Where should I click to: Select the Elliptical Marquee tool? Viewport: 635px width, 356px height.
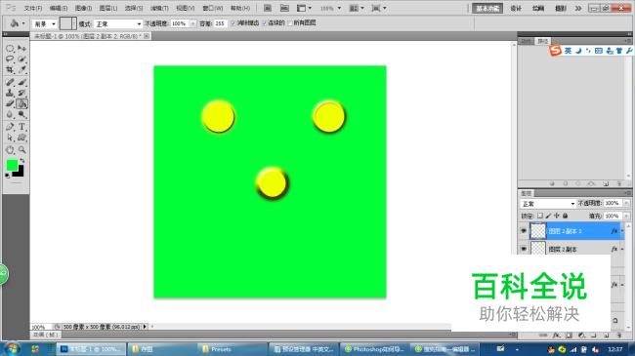[10, 49]
